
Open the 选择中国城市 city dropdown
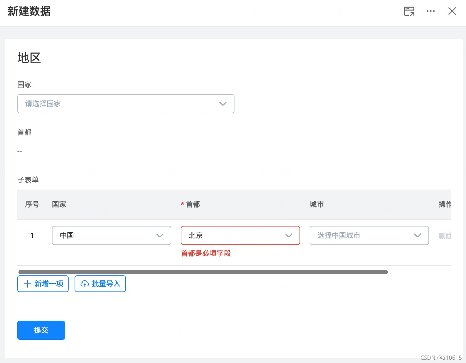pos(369,235)
